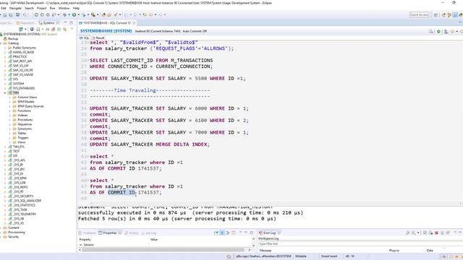The width and height of the screenshot is (463, 260).
Task: Click the Quick Access search field
Action: point(419,14)
